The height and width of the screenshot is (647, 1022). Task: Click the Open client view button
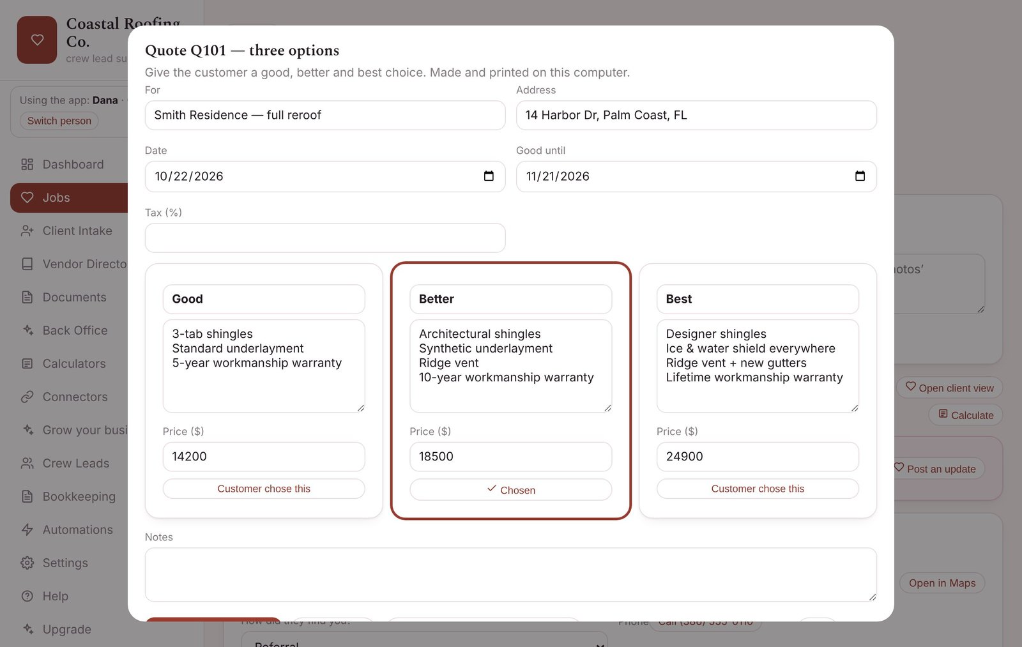(949, 388)
